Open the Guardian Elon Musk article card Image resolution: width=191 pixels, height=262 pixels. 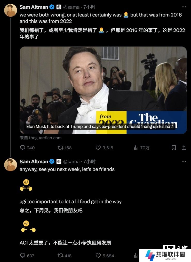(103, 90)
